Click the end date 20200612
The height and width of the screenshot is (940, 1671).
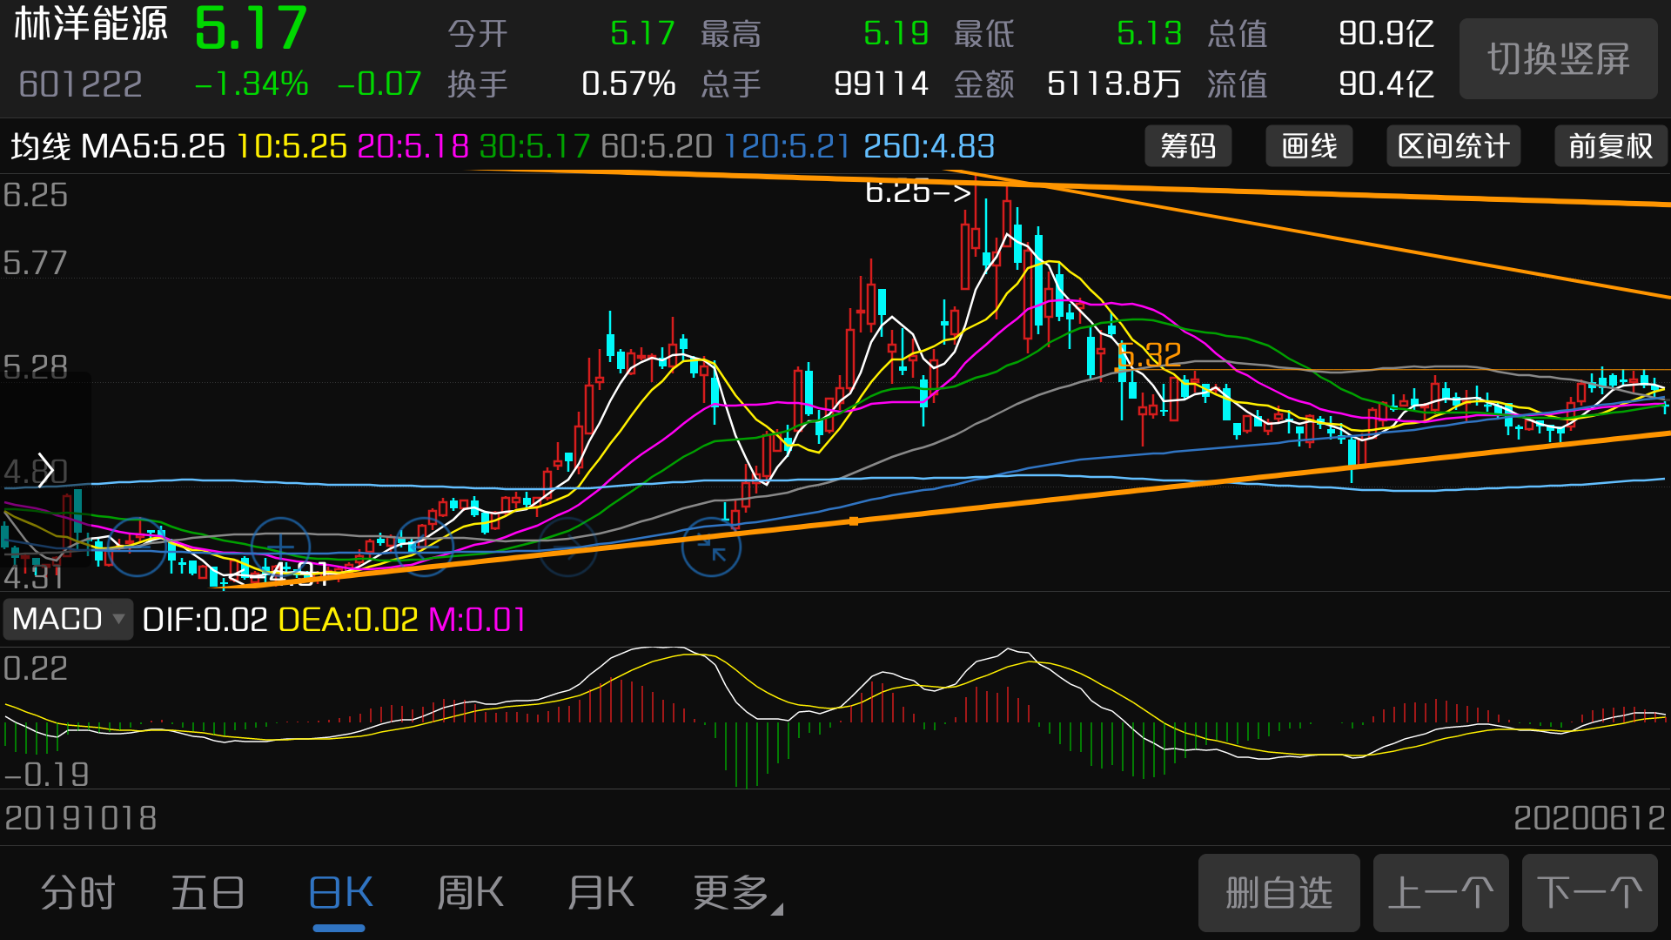tap(1589, 818)
